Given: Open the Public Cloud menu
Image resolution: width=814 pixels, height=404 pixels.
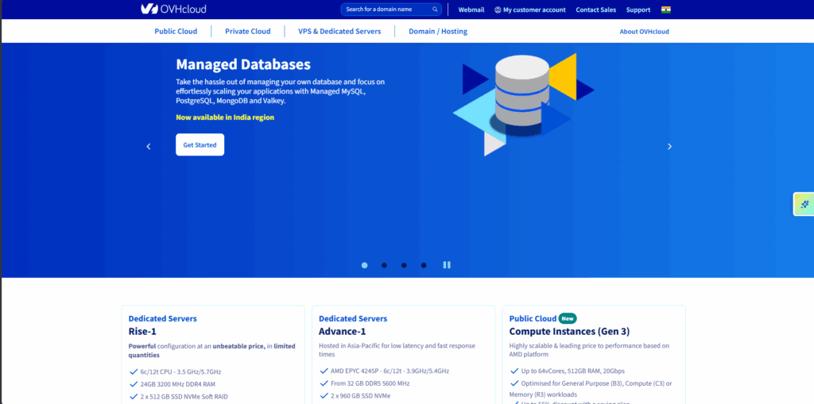Looking at the screenshot, I should (176, 31).
